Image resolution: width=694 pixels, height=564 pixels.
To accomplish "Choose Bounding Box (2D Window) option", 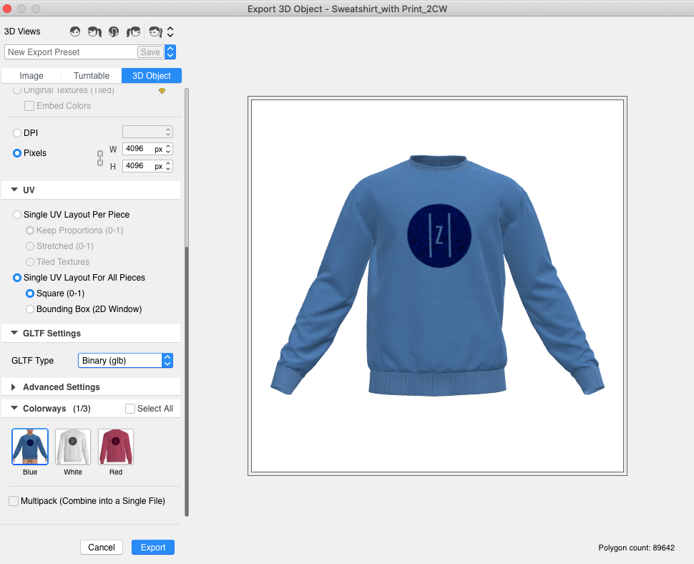I will point(30,309).
